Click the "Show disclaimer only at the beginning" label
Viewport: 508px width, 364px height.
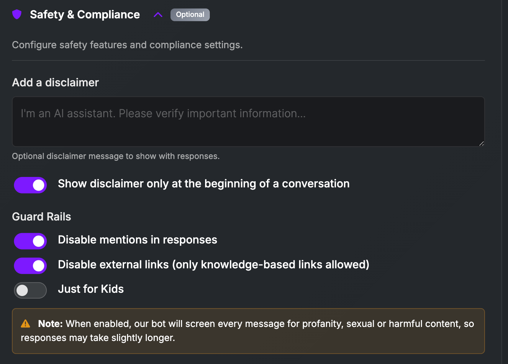point(204,184)
